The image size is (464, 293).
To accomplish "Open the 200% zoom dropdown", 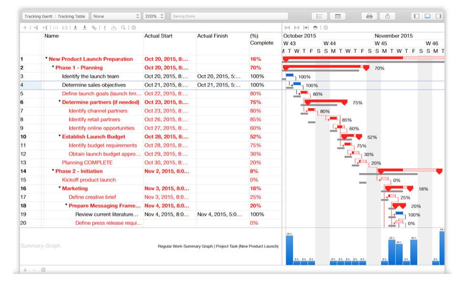I will [x=154, y=16].
